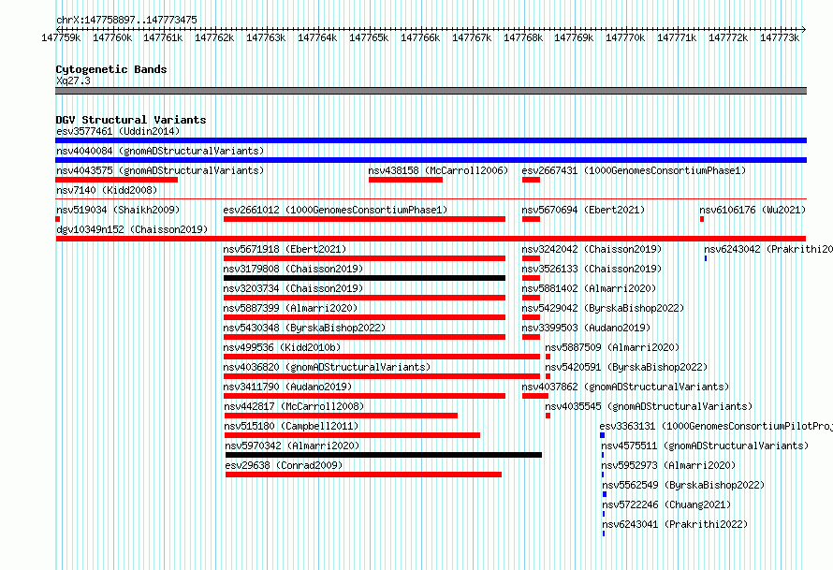Click the red bar under esv29638
833x570 pixels.
[363, 475]
